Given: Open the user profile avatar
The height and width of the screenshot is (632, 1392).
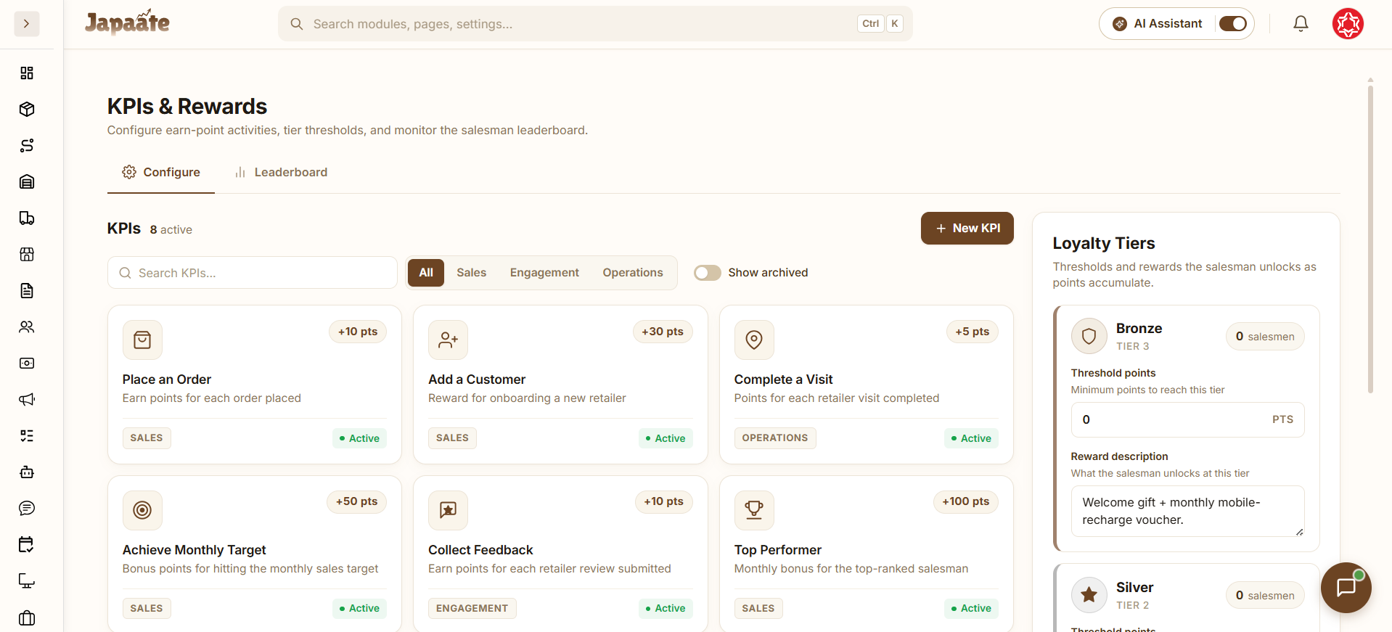Looking at the screenshot, I should click(1348, 24).
